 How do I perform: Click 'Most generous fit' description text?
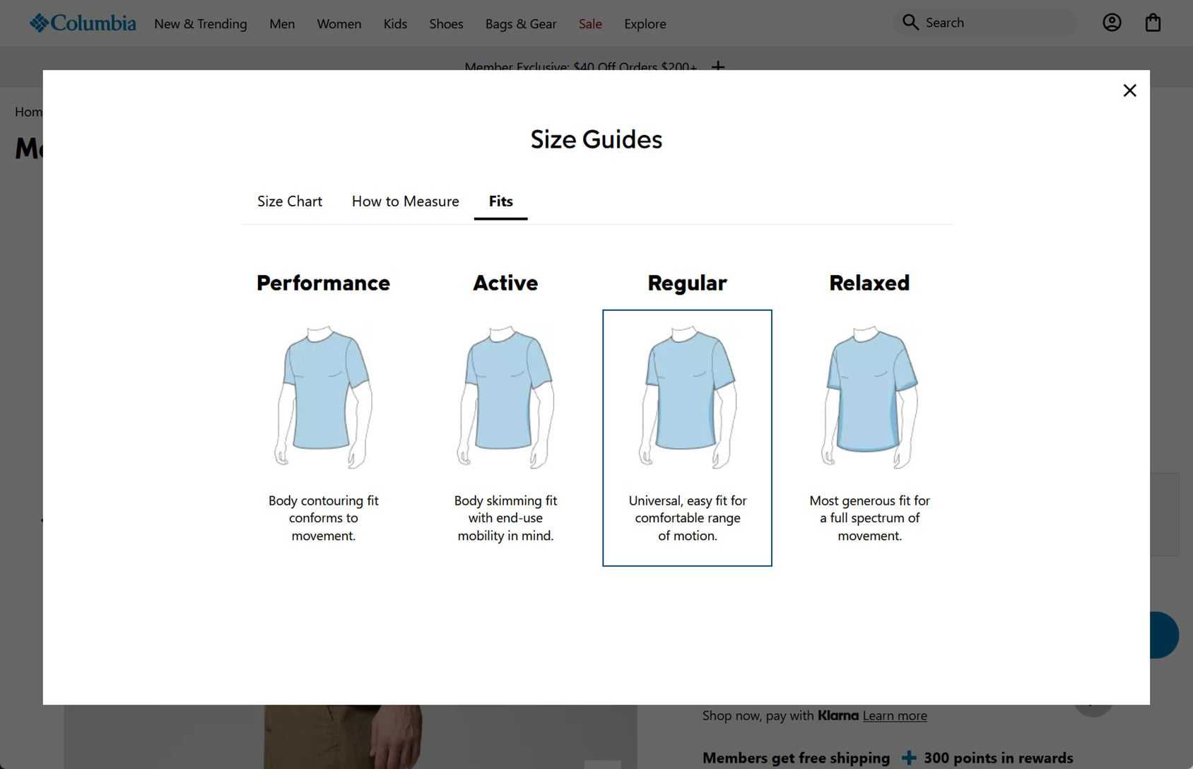(x=869, y=518)
